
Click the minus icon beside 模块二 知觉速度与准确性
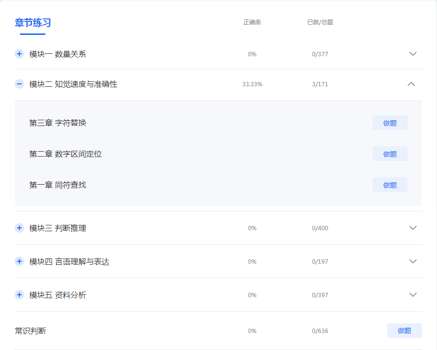pyautogui.click(x=19, y=84)
